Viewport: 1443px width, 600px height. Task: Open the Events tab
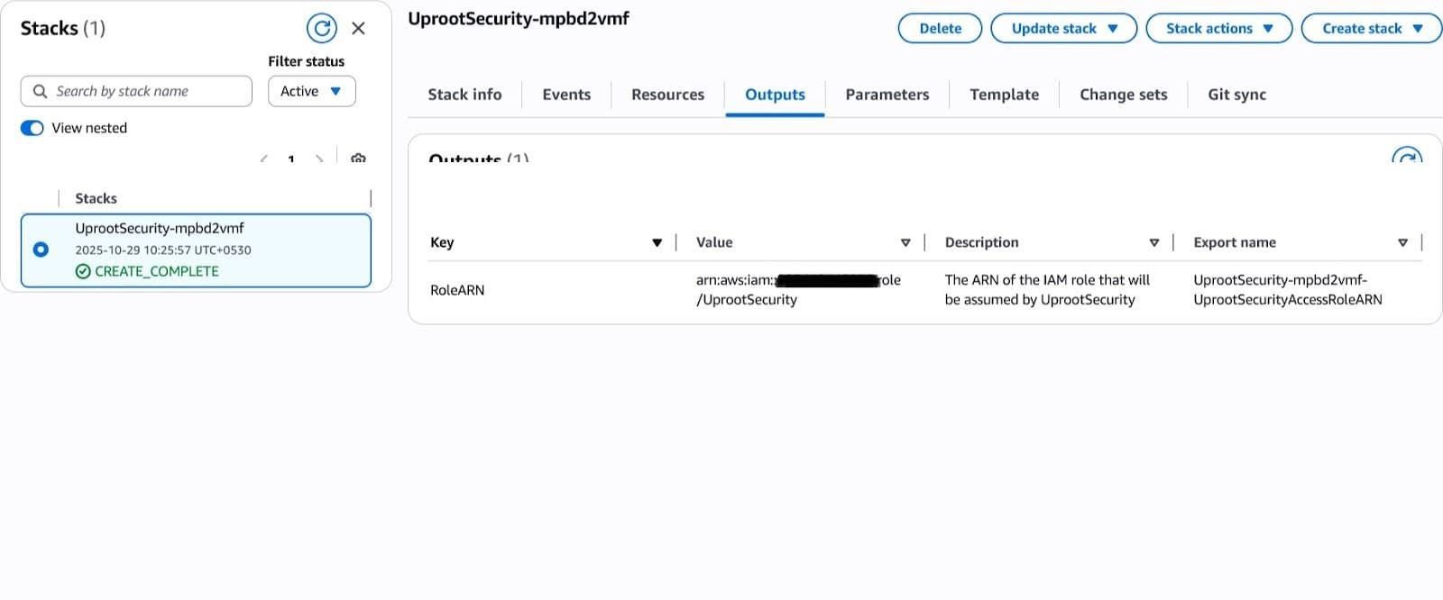coord(566,95)
